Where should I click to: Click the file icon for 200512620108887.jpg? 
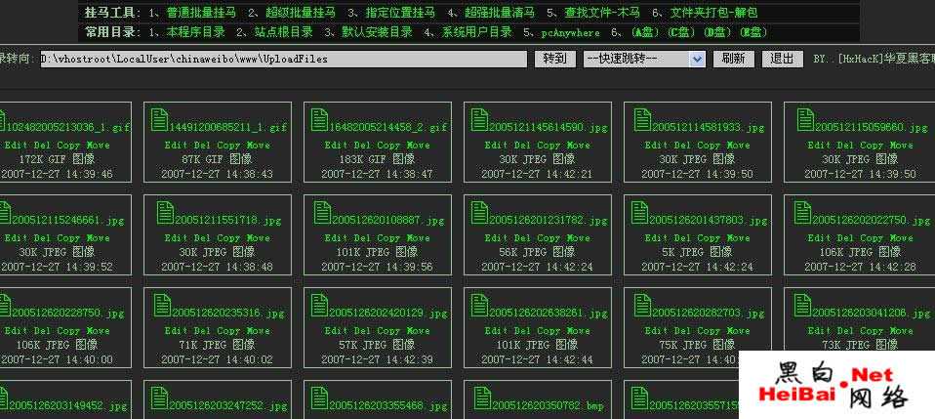[x=323, y=213]
